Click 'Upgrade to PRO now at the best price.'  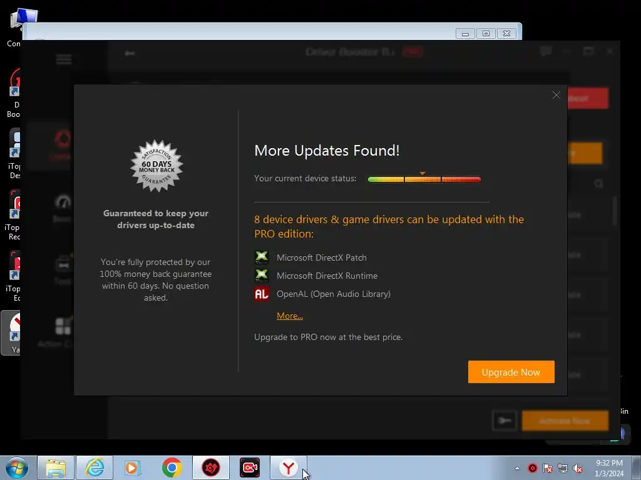click(x=328, y=337)
